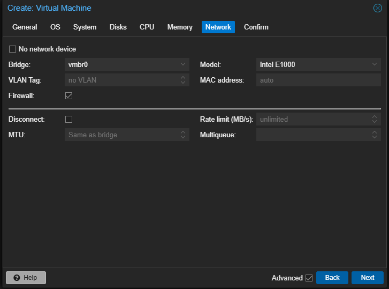Viewport: 389px width, 289px height.
Task: Click into the MAC address field
Action: click(318, 80)
